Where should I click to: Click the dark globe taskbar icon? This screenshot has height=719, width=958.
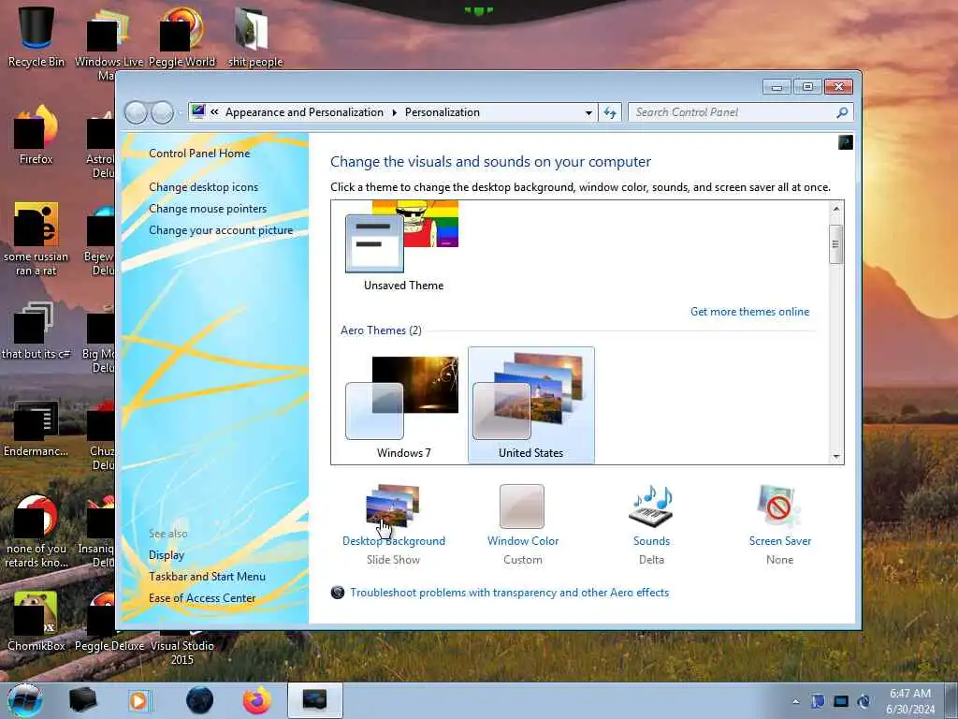coord(200,700)
